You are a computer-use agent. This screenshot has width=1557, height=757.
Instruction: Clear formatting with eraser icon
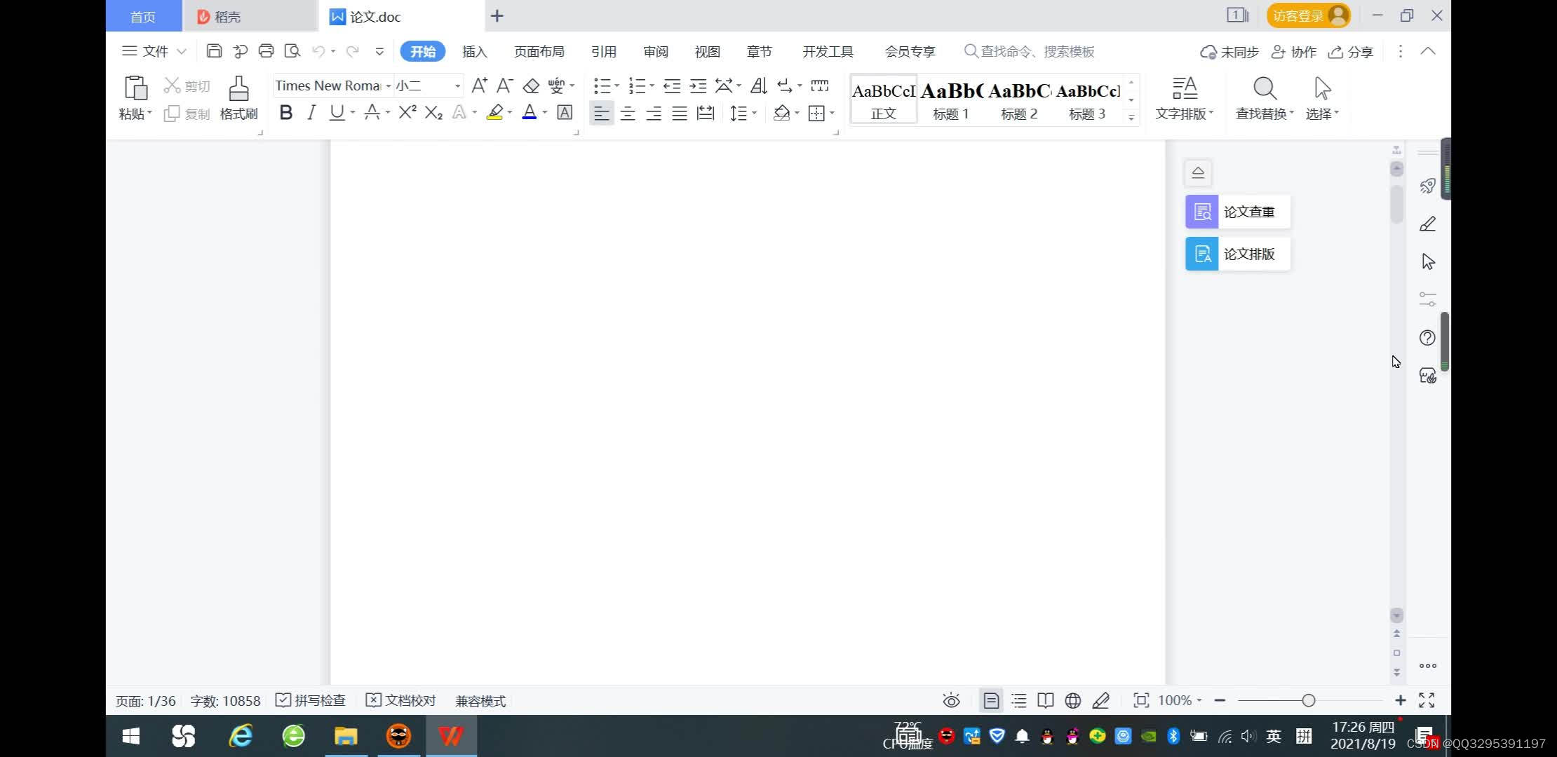point(531,86)
